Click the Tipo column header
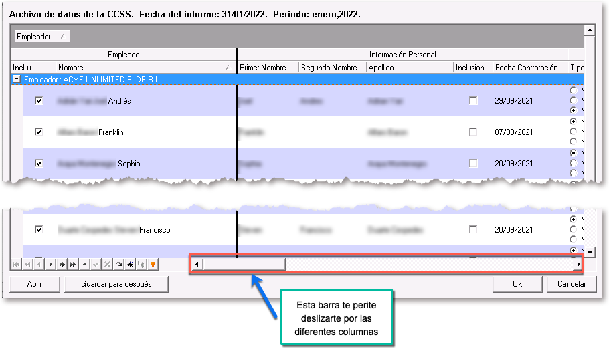 576,68
